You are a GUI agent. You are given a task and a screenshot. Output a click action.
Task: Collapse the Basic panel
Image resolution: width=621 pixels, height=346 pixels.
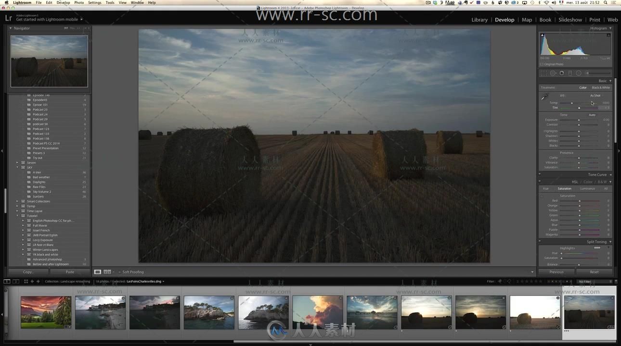coord(610,81)
